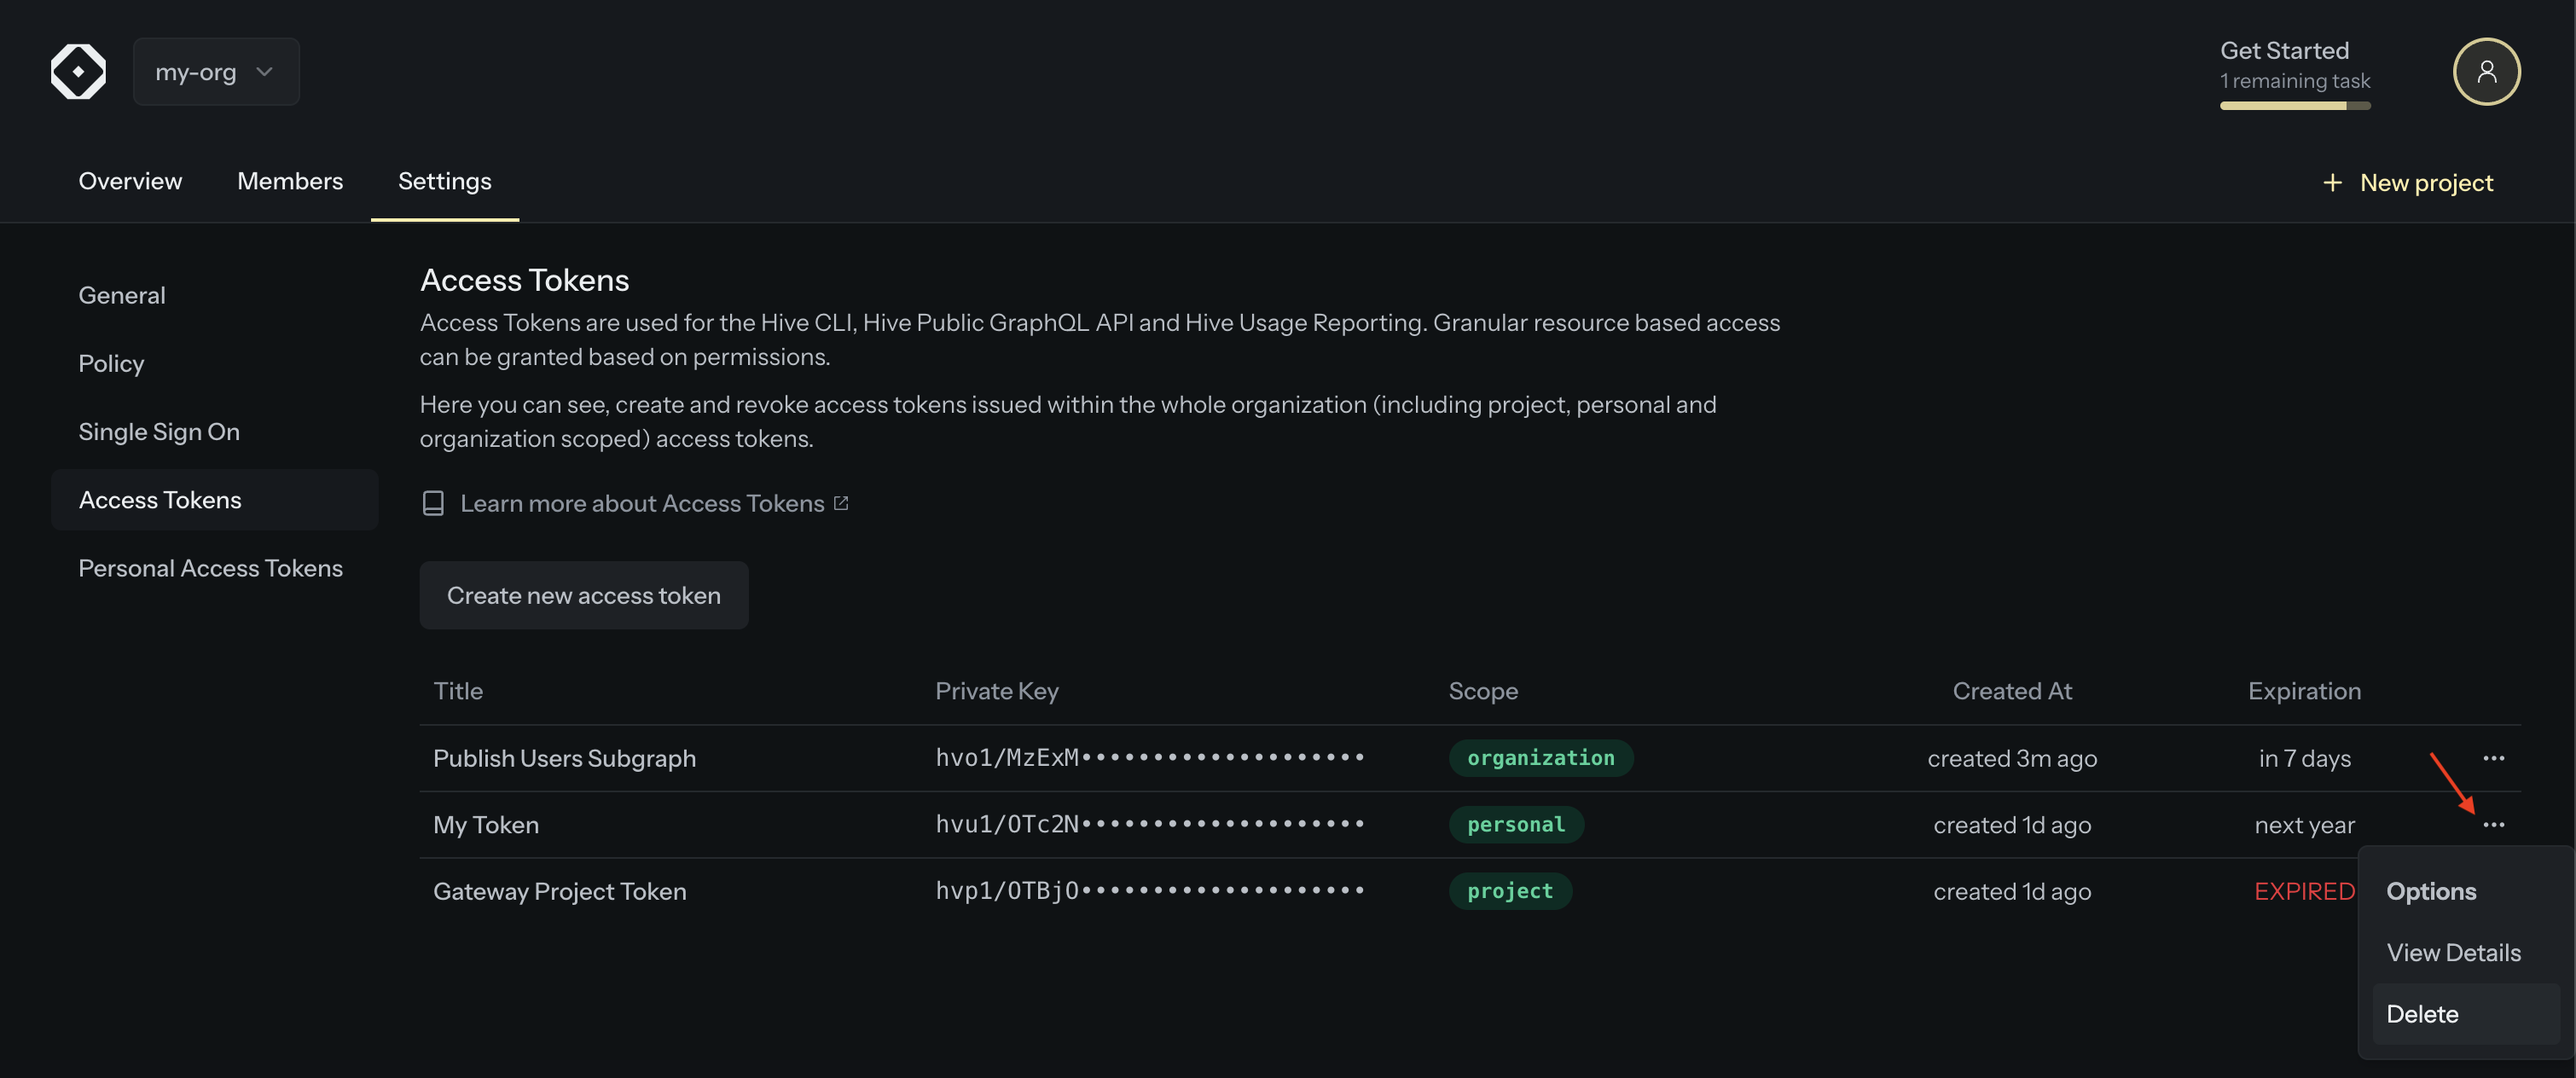Select Delete from the Options menu
The width and height of the screenshot is (2576, 1078).
[2422, 1014]
